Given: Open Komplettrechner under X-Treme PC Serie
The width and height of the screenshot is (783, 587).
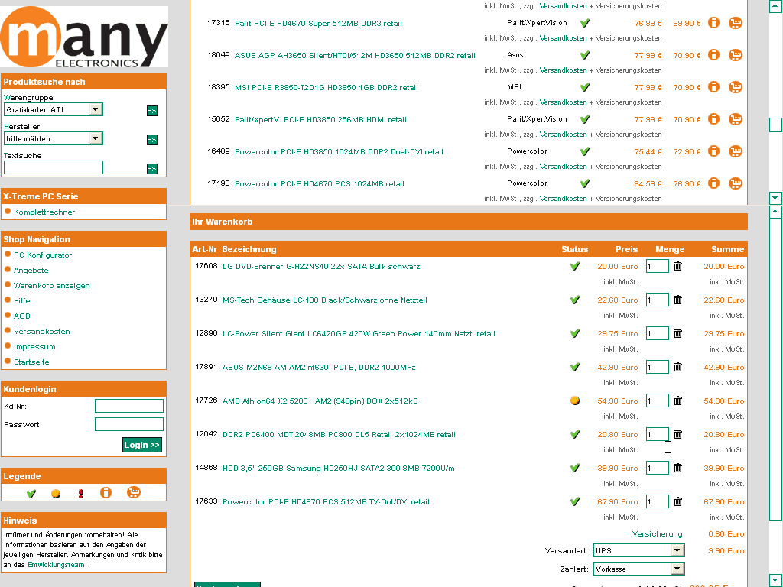Looking at the screenshot, I should (44, 212).
